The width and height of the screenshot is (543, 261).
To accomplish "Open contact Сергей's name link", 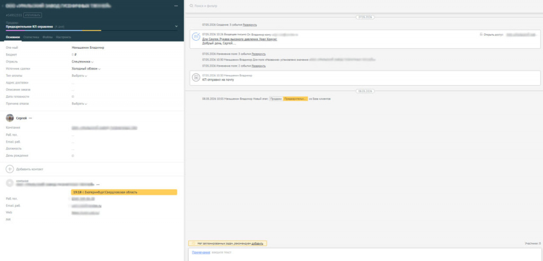I will (x=21, y=118).
